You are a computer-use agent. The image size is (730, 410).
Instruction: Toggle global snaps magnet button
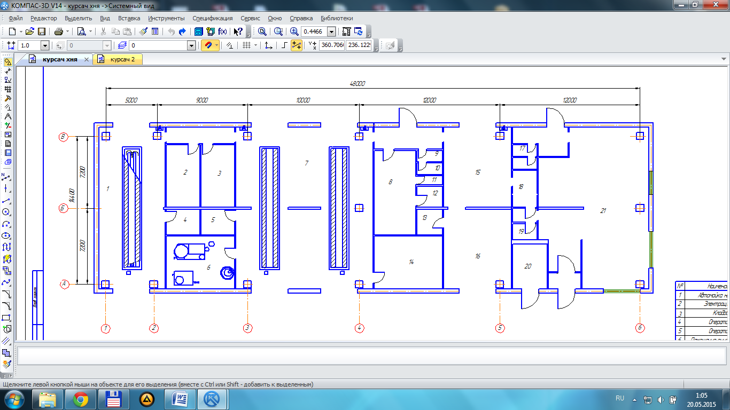tap(207, 46)
